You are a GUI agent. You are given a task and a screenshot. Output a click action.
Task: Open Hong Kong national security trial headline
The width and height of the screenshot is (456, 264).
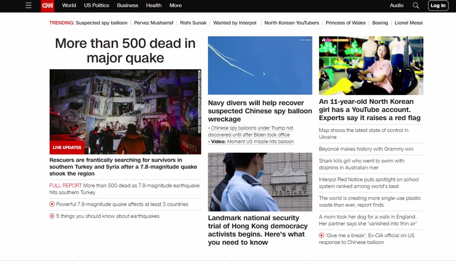258,230
